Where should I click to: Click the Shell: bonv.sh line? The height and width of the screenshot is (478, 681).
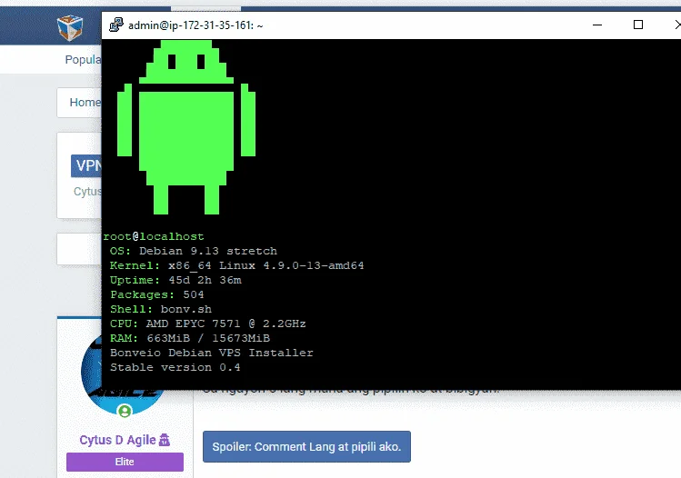point(161,309)
